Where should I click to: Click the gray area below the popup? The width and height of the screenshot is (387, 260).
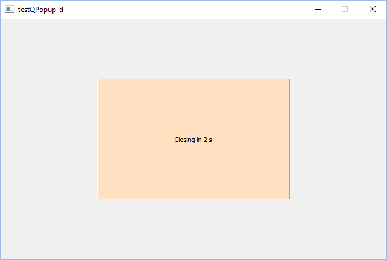click(193, 229)
